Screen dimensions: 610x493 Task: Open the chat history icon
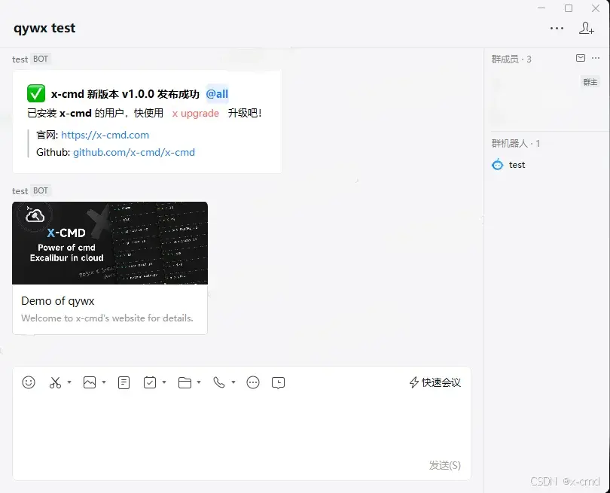click(x=278, y=383)
